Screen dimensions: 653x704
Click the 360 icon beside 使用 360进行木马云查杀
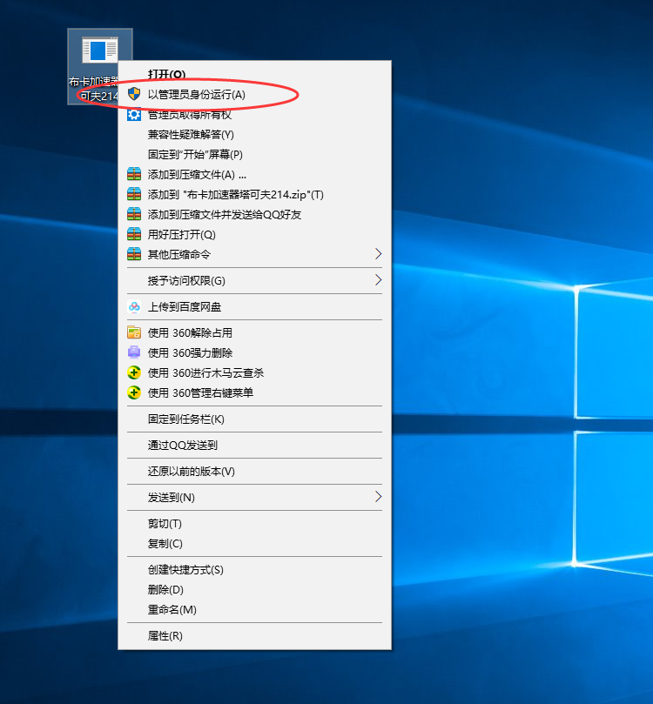coord(134,372)
